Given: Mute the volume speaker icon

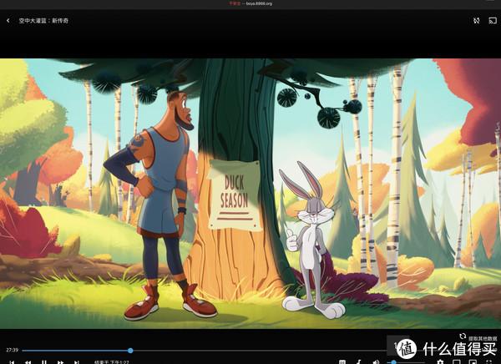Looking at the screenshot, I should (376, 362).
